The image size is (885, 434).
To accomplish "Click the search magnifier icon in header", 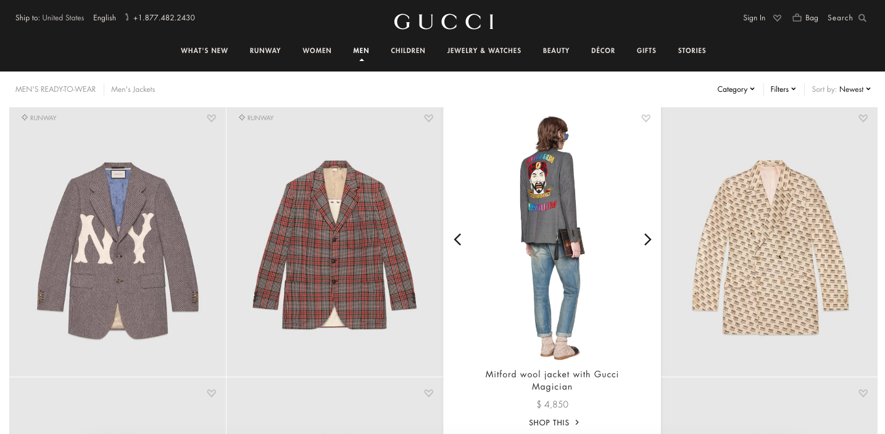I will [862, 18].
